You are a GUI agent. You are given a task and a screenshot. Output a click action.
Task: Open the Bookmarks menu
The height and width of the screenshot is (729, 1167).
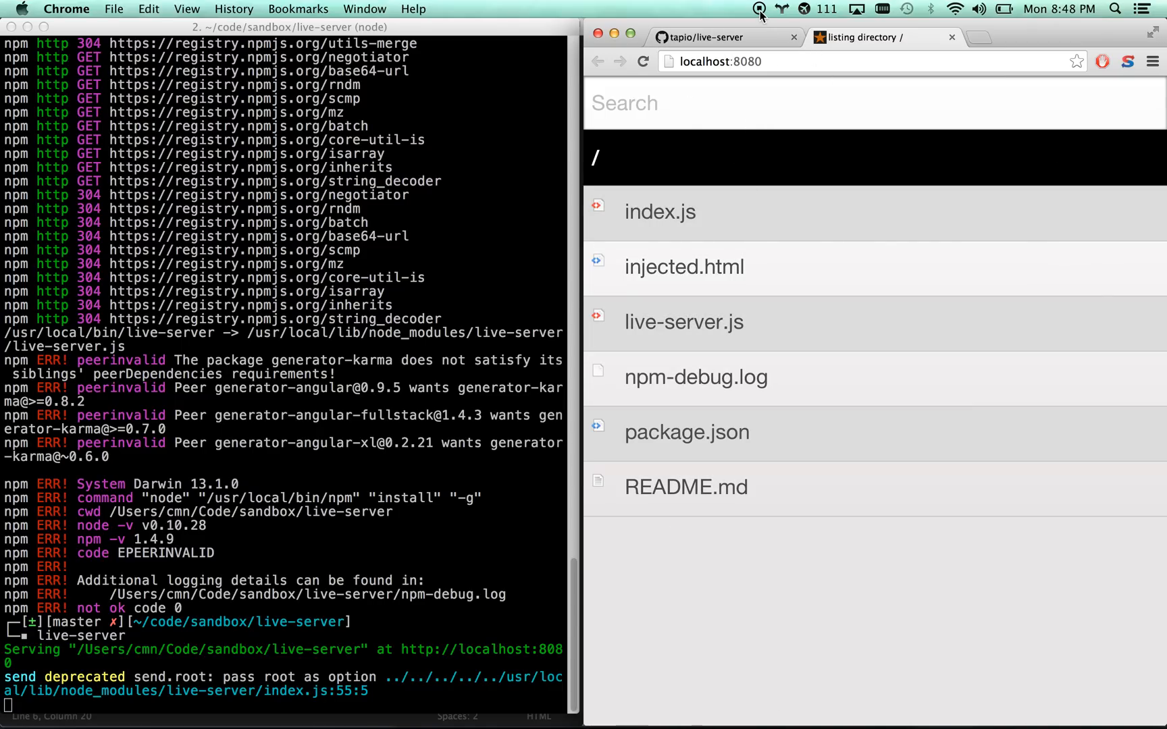pyautogui.click(x=298, y=9)
